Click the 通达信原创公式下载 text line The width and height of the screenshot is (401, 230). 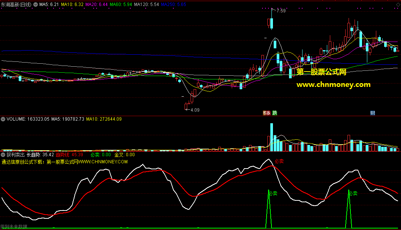click(64, 162)
